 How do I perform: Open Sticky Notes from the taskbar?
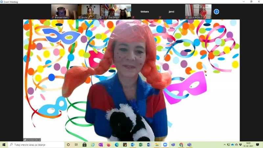125,145
